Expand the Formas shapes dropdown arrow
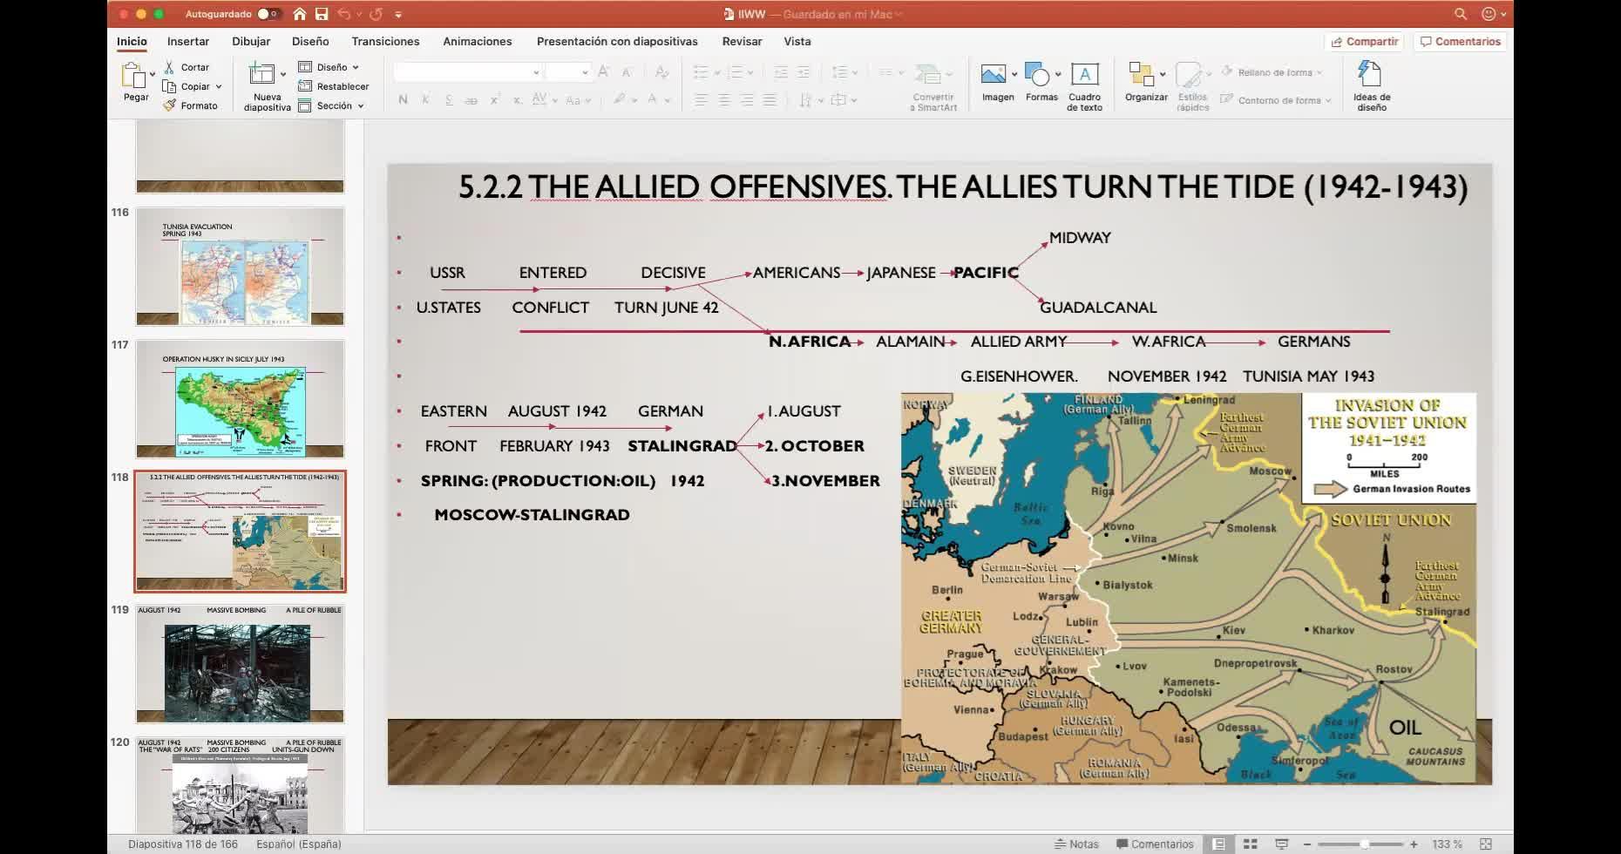This screenshot has width=1621, height=854. [1058, 74]
